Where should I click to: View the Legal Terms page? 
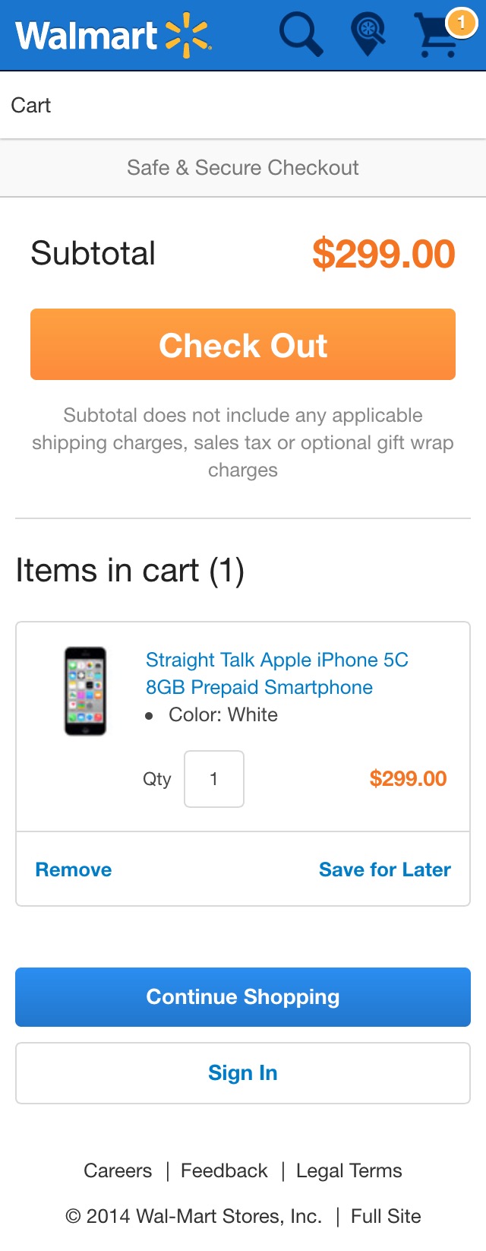(349, 1170)
